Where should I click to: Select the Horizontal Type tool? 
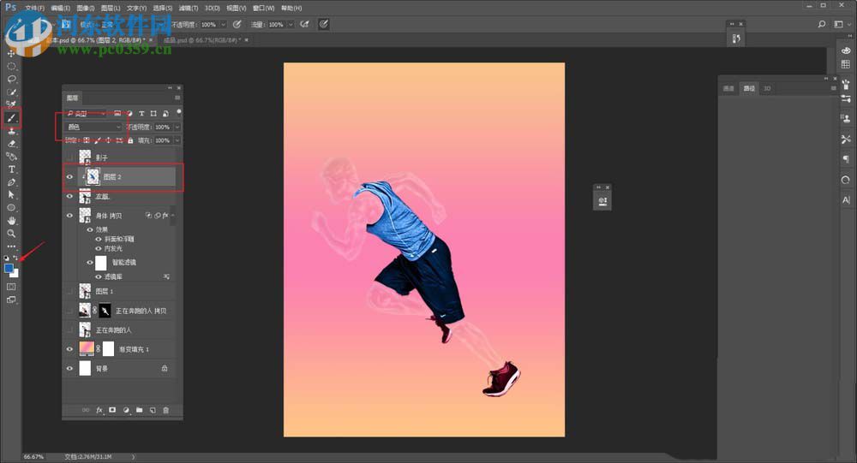(12, 169)
